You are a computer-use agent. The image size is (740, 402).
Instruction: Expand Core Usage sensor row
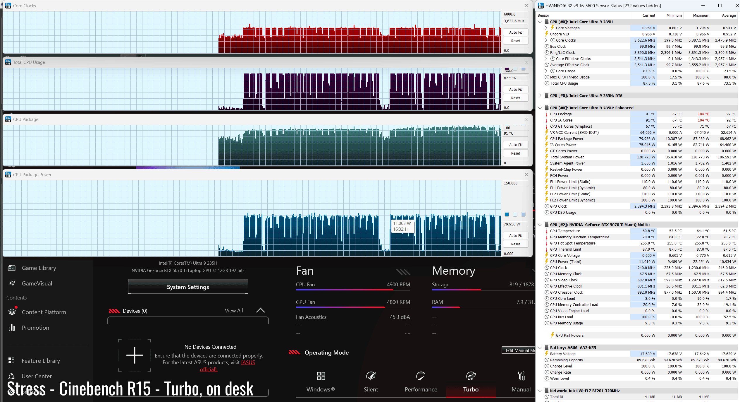(546, 71)
